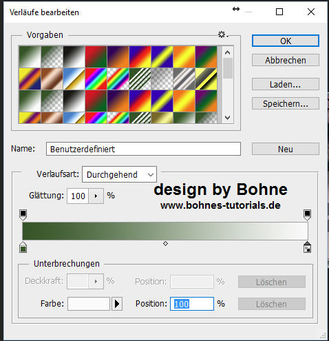Click the Neu button

pos(286,149)
